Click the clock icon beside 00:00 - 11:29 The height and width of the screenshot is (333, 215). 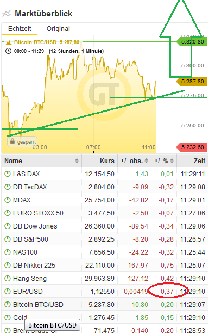coord(8,51)
